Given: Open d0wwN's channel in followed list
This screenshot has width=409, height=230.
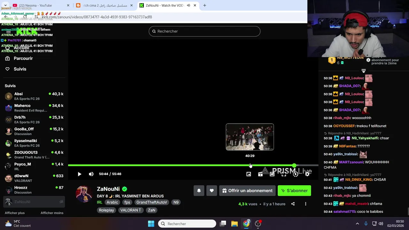Looking at the screenshot, I should tap(34, 178).
